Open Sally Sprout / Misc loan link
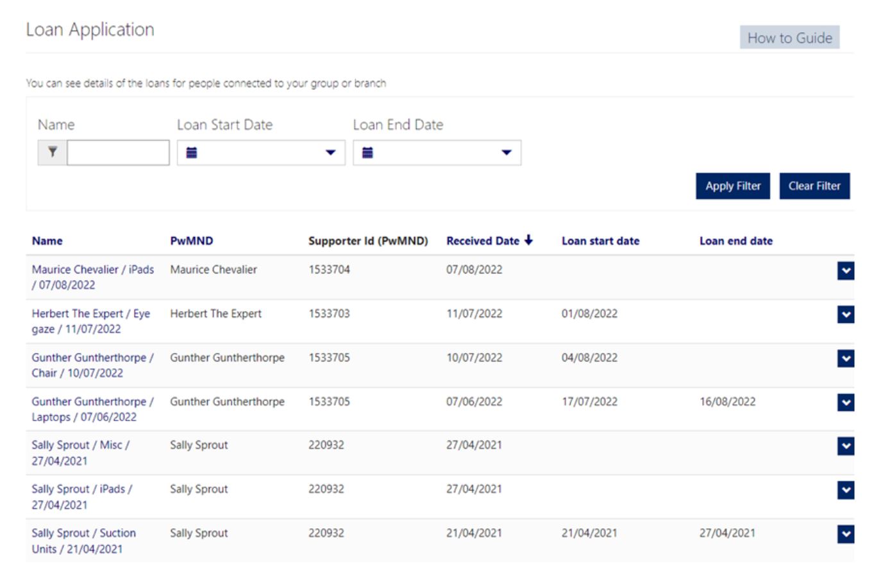Viewport: 890px width, 570px height. tap(81, 453)
